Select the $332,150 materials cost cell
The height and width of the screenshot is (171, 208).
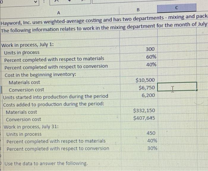pyautogui.click(x=144, y=111)
